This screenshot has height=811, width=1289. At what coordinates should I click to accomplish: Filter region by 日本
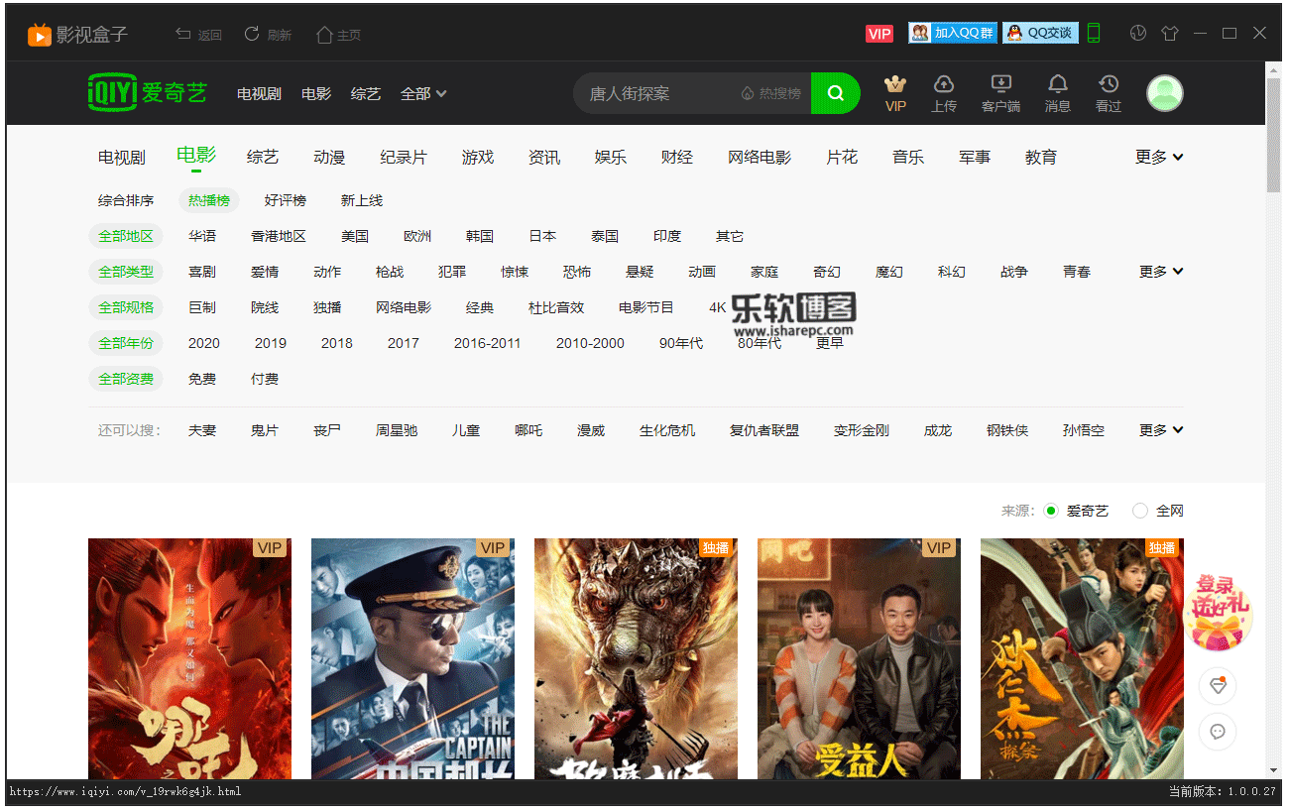coord(542,236)
